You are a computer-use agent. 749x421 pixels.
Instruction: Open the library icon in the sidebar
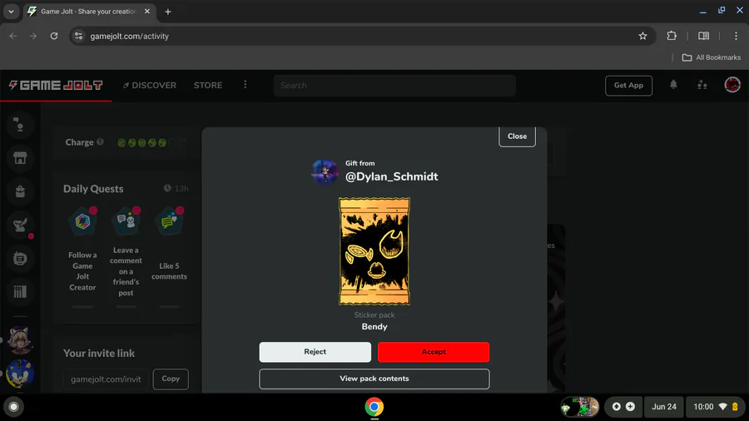[20, 292]
